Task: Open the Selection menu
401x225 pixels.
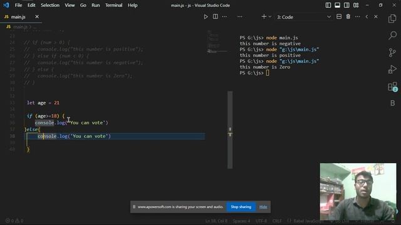Action: 50,5
